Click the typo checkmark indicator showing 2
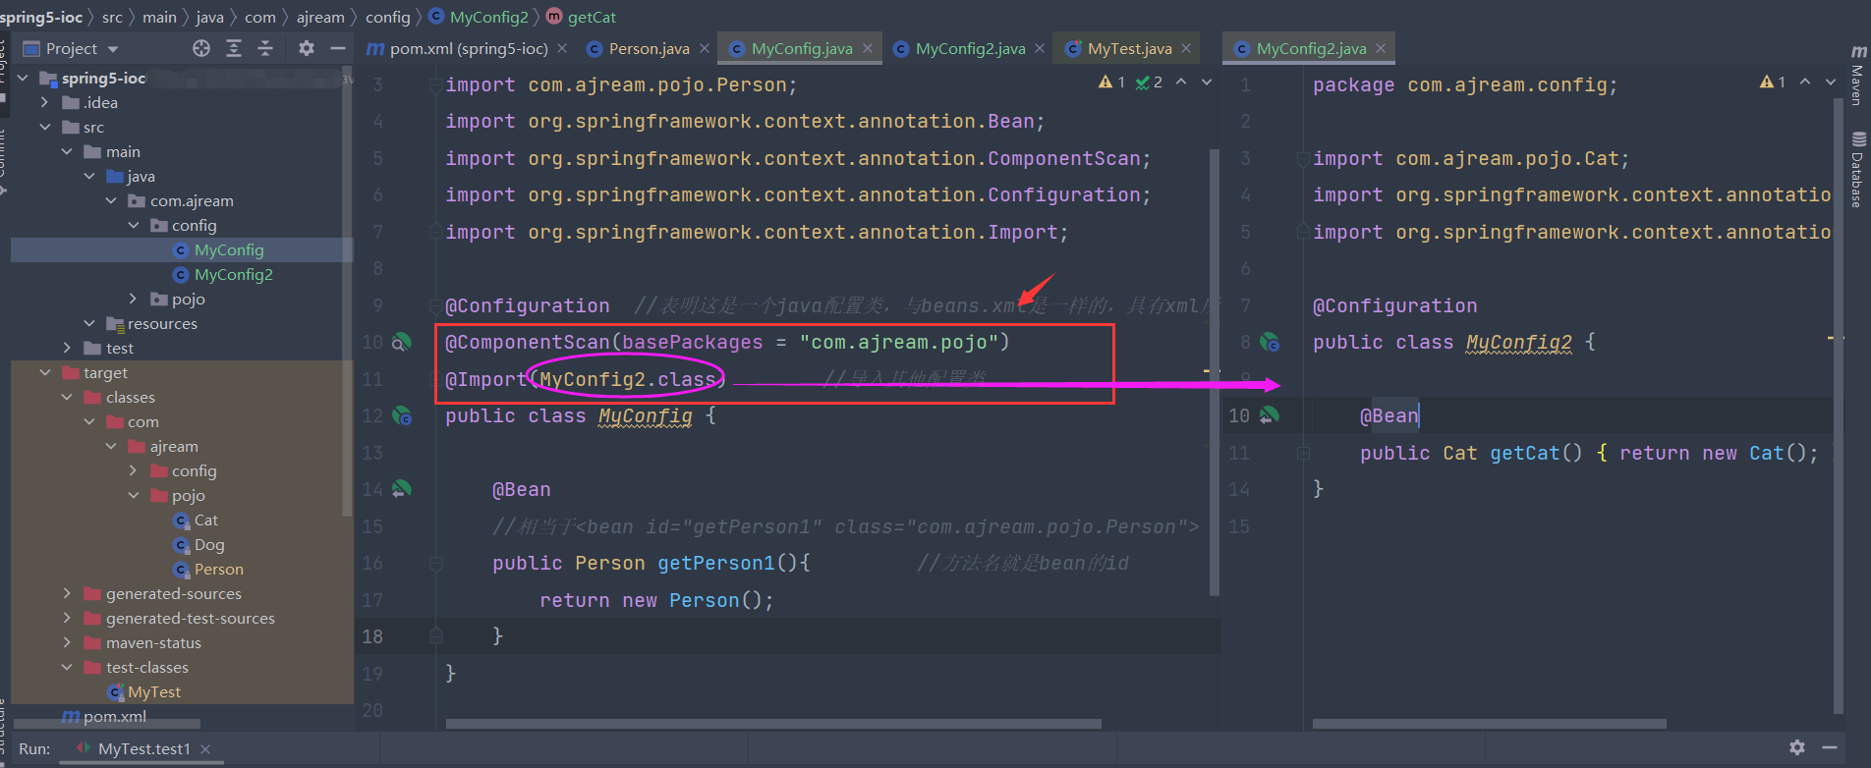1871x768 pixels. coord(1149,82)
